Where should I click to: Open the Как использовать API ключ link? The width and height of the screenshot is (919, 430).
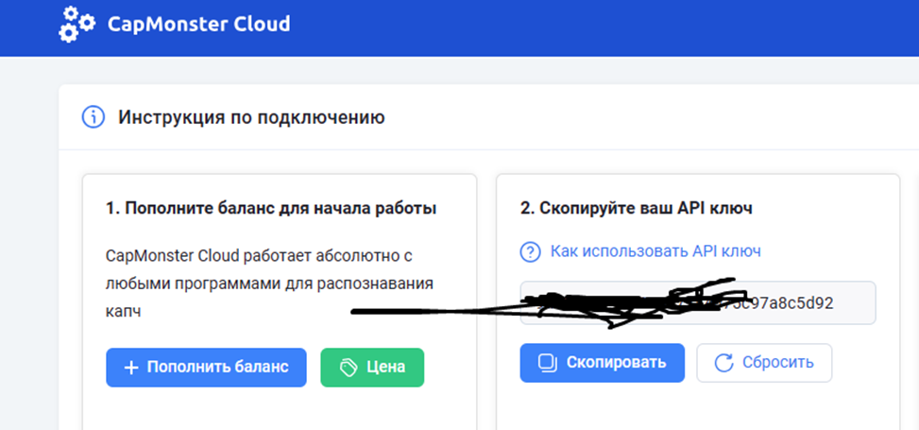[655, 251]
